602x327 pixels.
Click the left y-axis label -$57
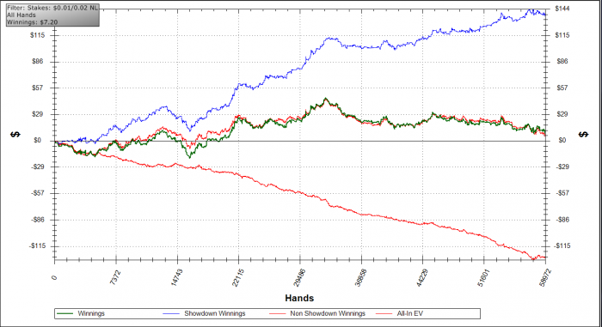pyautogui.click(x=37, y=193)
